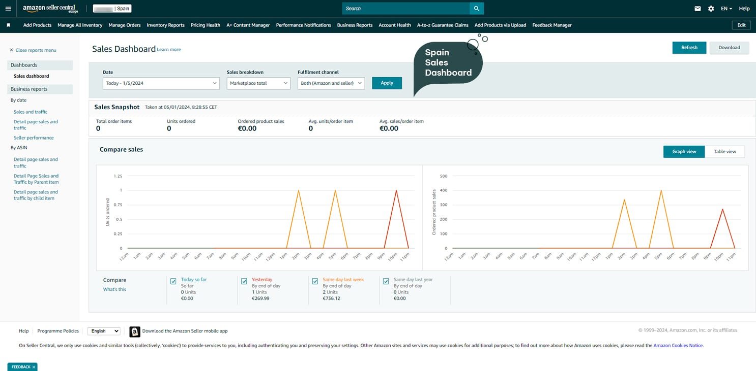756x371 pixels.
Task: Open the Amazon Cookies Notice link
Action: tap(678, 346)
